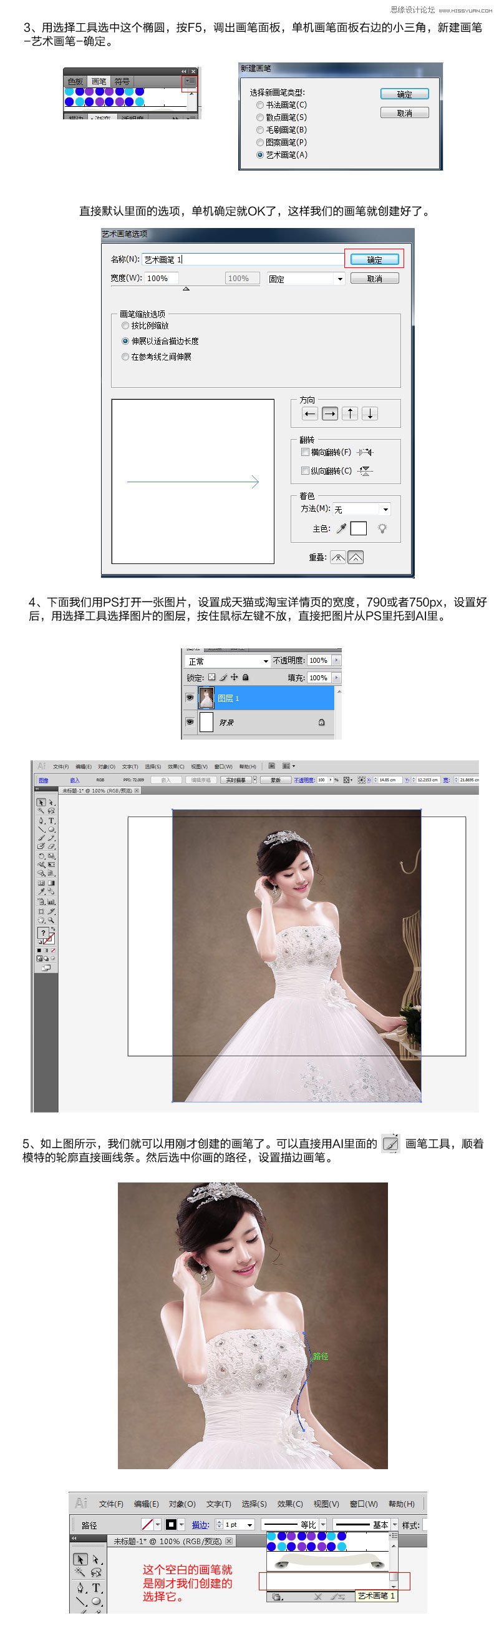Click the left-pointing direction arrow button
Viewport: 499px width, 1626px height.
click(309, 414)
